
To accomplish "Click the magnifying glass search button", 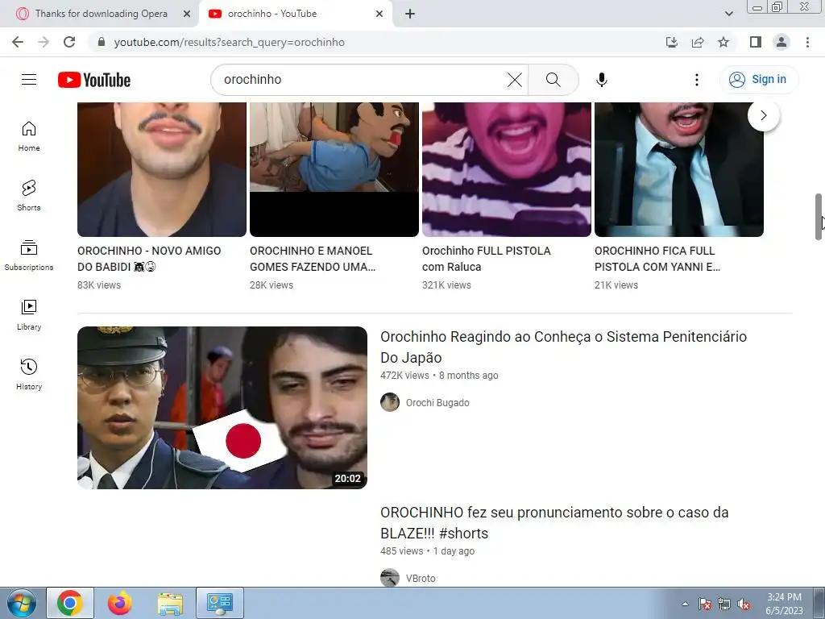I will point(553,80).
